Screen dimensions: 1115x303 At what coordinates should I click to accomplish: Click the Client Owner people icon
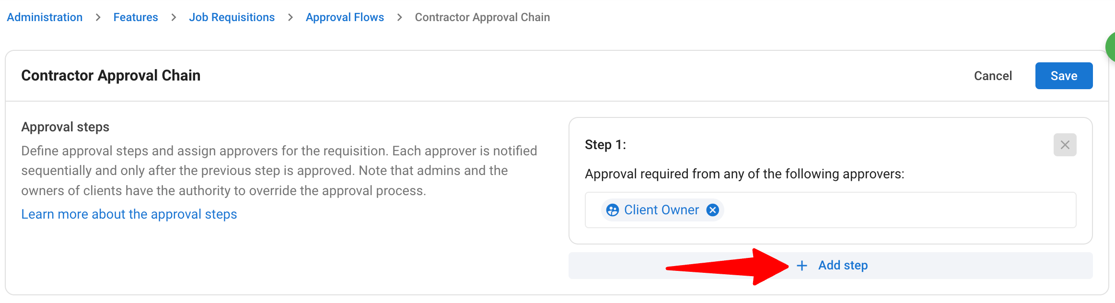[x=612, y=210]
